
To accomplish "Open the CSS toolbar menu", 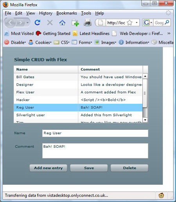I will coord(61,42).
